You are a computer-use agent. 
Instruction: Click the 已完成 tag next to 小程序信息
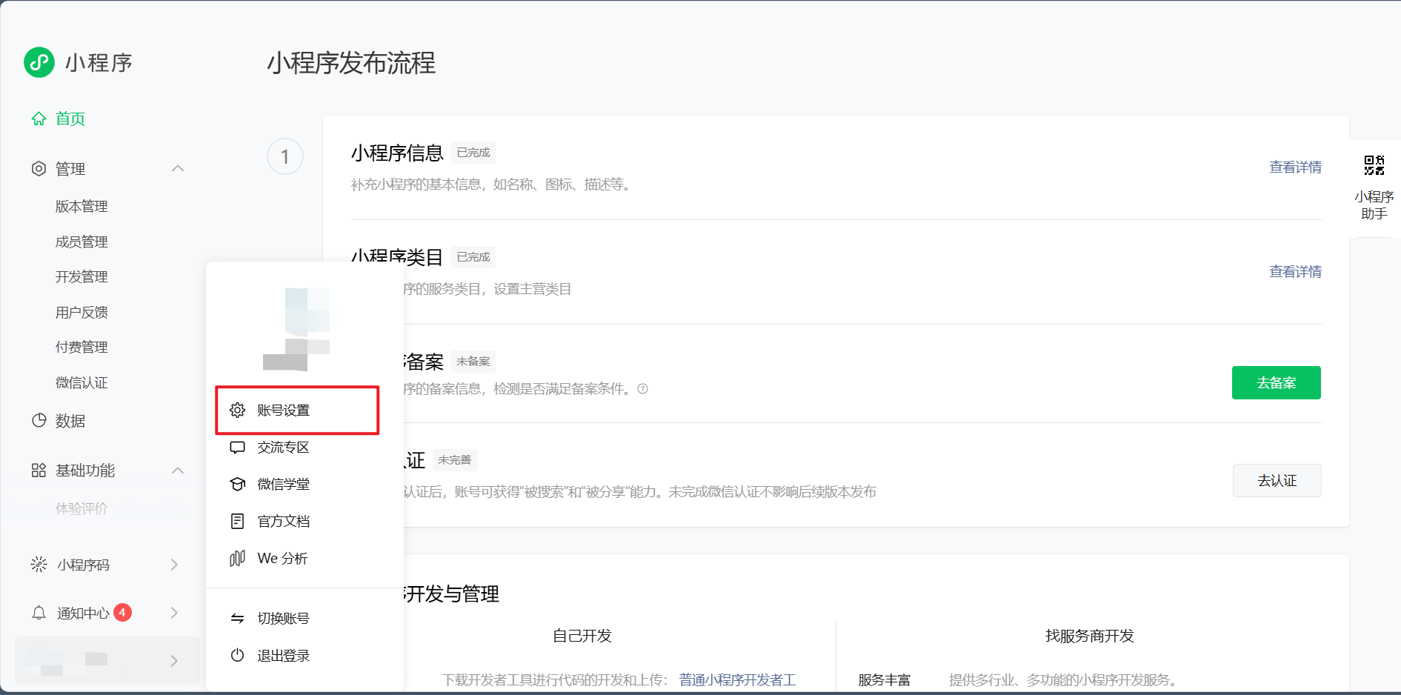(473, 153)
